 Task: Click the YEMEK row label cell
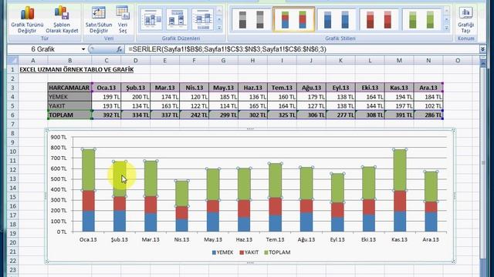pyautogui.click(x=69, y=97)
